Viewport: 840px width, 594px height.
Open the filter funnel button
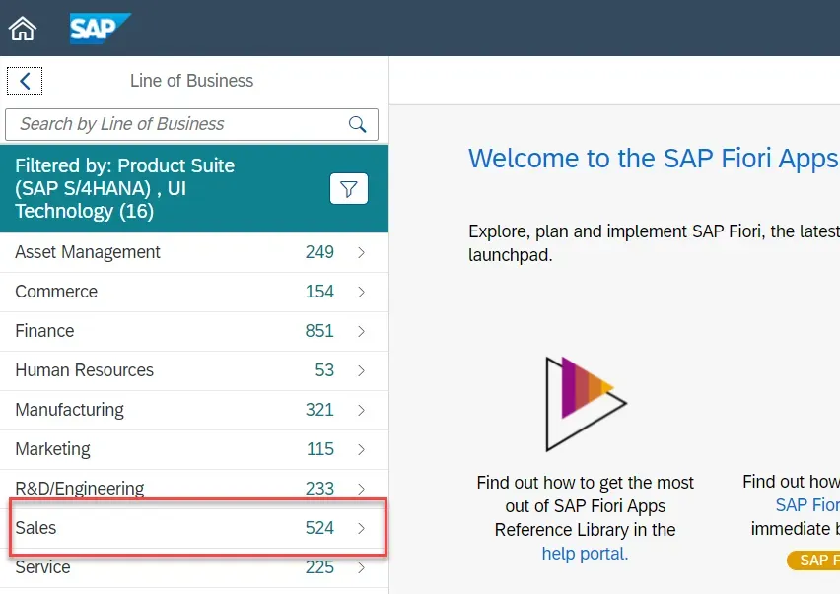click(348, 189)
